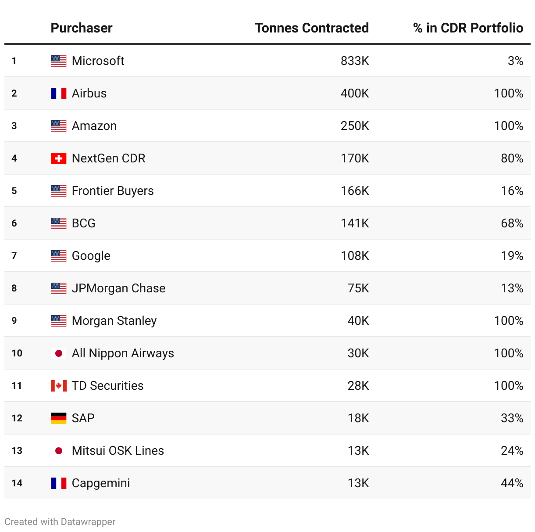
Task: Click Google's 108K tonnes value
Action: (355, 256)
